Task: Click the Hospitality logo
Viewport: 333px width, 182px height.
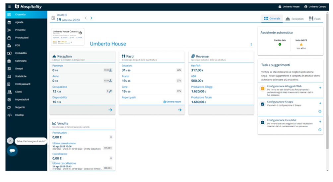Action: click(28, 7)
